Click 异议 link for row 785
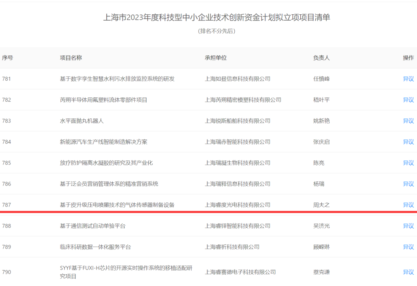Viewport: 417px width, 286px height. coord(408,163)
